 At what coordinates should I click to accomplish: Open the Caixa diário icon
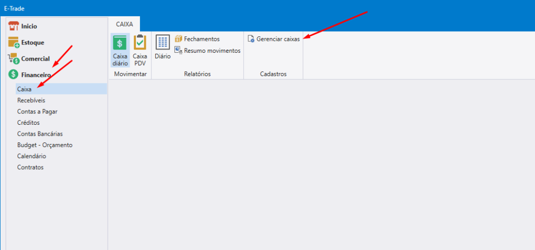click(x=120, y=43)
